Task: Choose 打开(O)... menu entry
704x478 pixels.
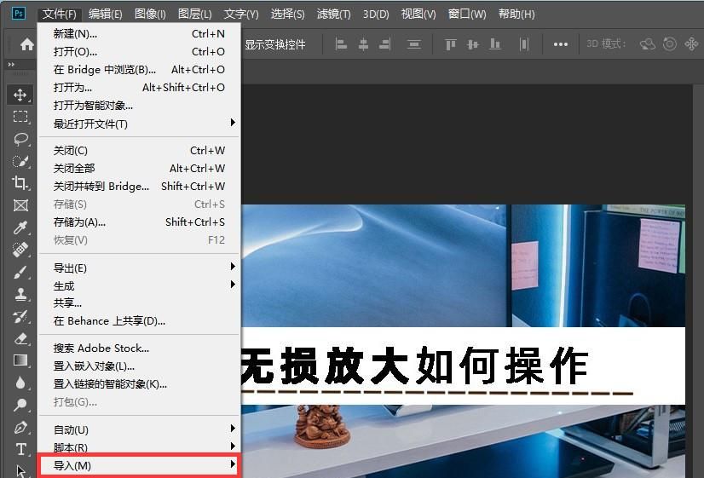Action: tap(139, 52)
